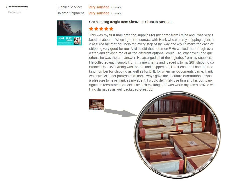Click the reviewer name C************y
Screen dimensions: 225x182
tap(17, 7)
